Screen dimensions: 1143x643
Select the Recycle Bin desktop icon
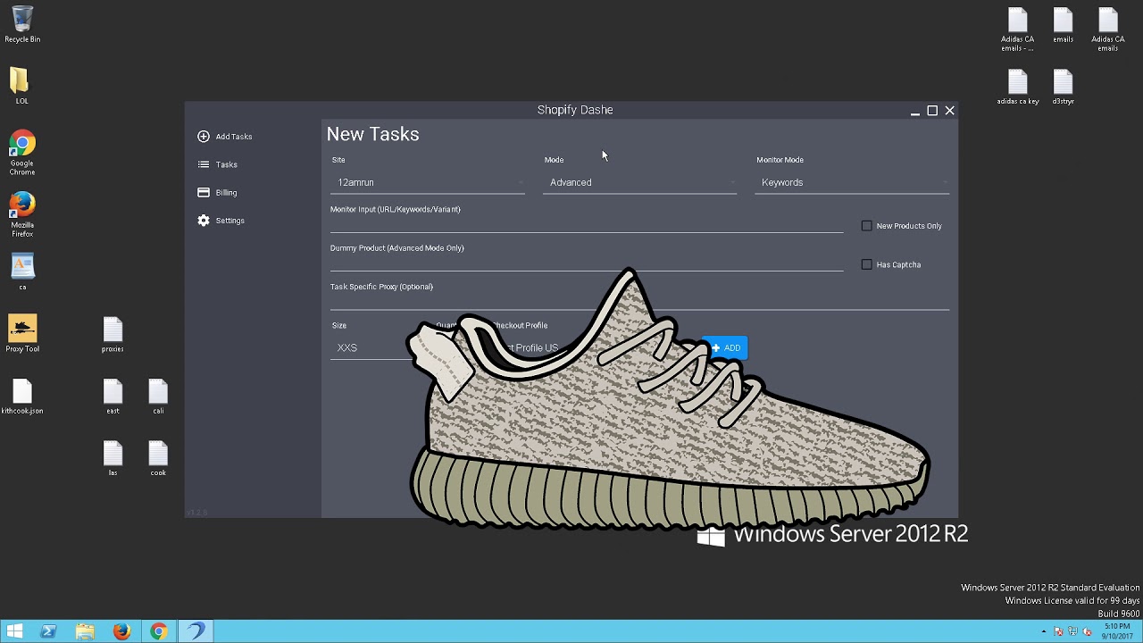click(x=22, y=24)
